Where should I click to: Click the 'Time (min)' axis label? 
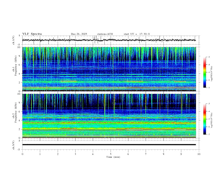pyautogui.click(x=113, y=157)
